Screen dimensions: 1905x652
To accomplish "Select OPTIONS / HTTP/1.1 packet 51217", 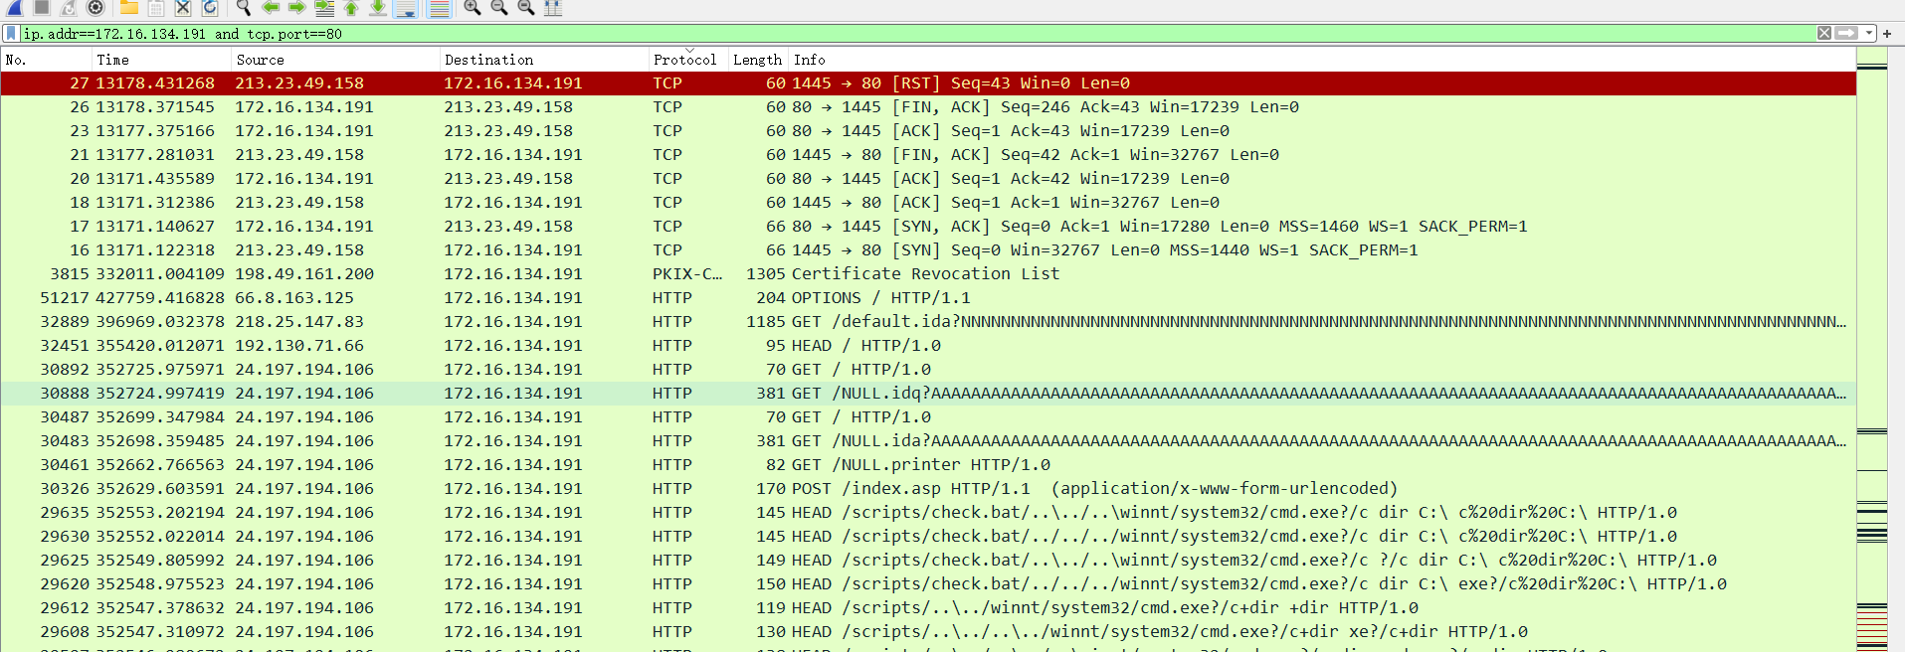I will [928, 298].
